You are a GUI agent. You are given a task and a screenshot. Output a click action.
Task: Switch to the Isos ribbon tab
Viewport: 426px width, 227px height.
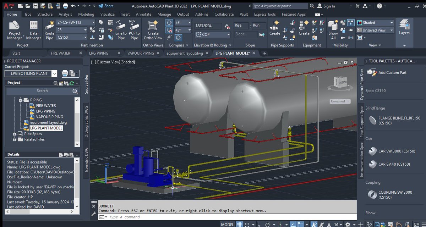coord(28,14)
